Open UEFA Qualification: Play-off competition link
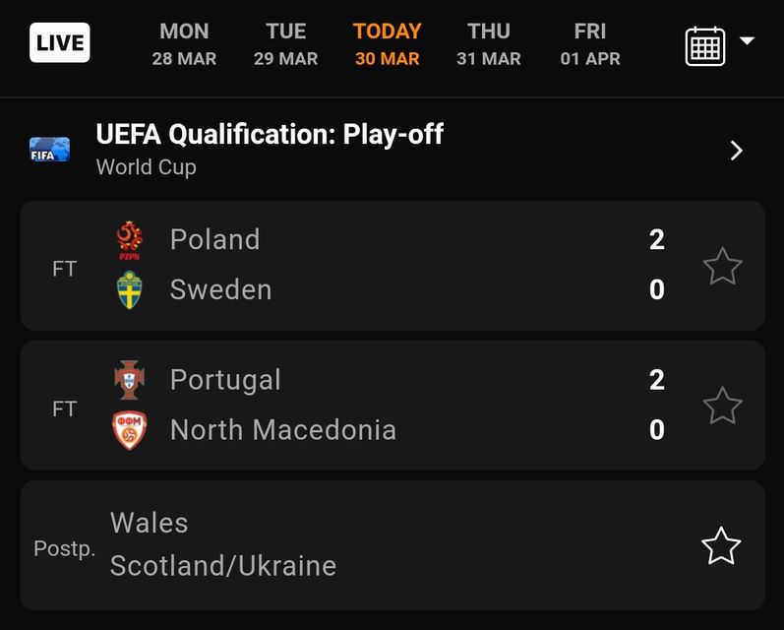The image size is (784, 630). (270, 134)
